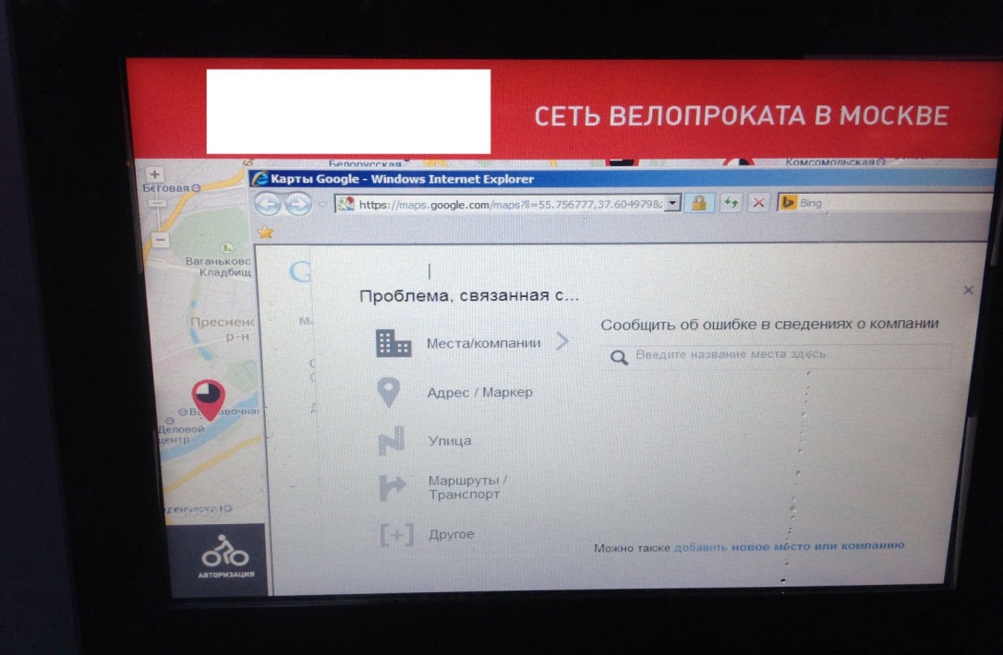Click the red bike station map pin
The height and width of the screenshot is (655, 1003).
point(209,399)
